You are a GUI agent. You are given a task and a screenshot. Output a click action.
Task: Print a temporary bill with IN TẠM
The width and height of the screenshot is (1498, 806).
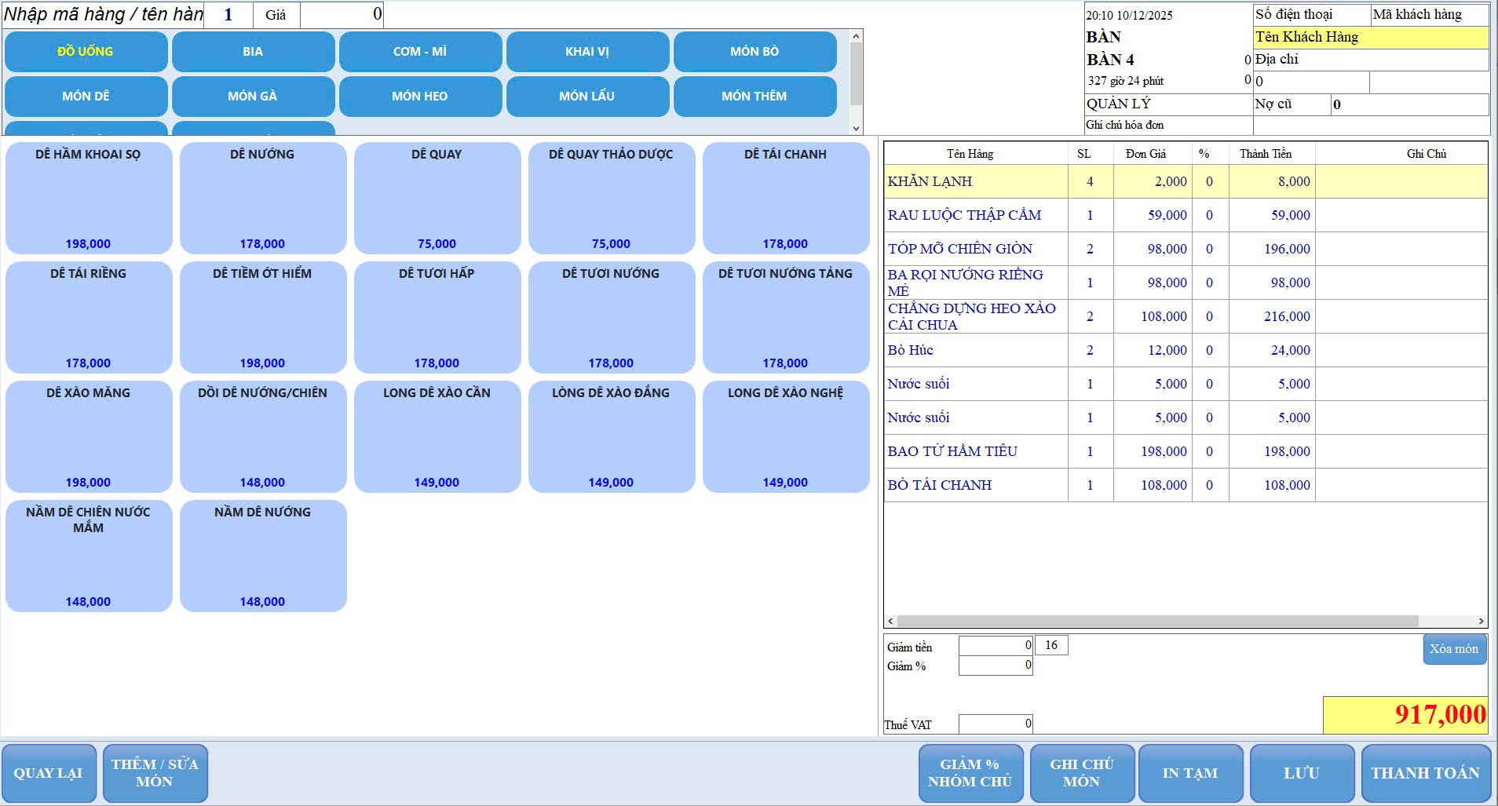[1190, 773]
